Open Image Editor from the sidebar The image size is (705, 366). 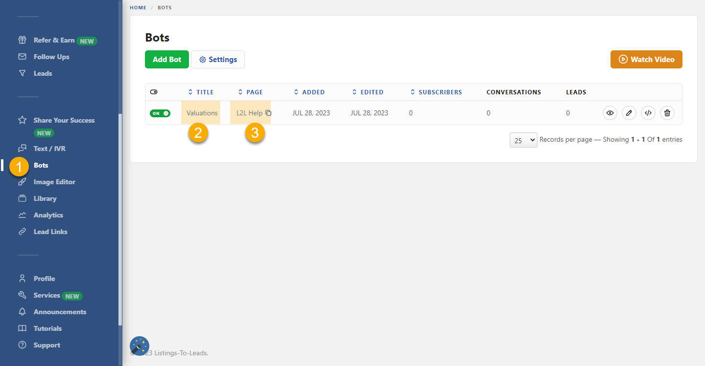54,182
